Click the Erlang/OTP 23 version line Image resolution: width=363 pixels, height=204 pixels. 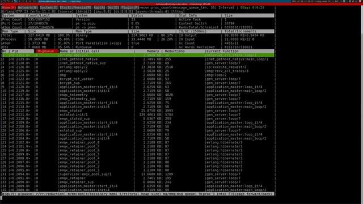93,11
